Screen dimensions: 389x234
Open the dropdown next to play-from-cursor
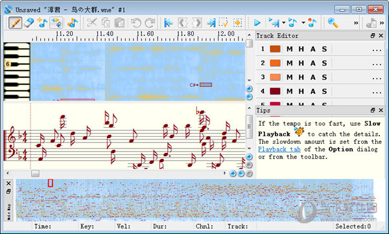click(x=283, y=23)
